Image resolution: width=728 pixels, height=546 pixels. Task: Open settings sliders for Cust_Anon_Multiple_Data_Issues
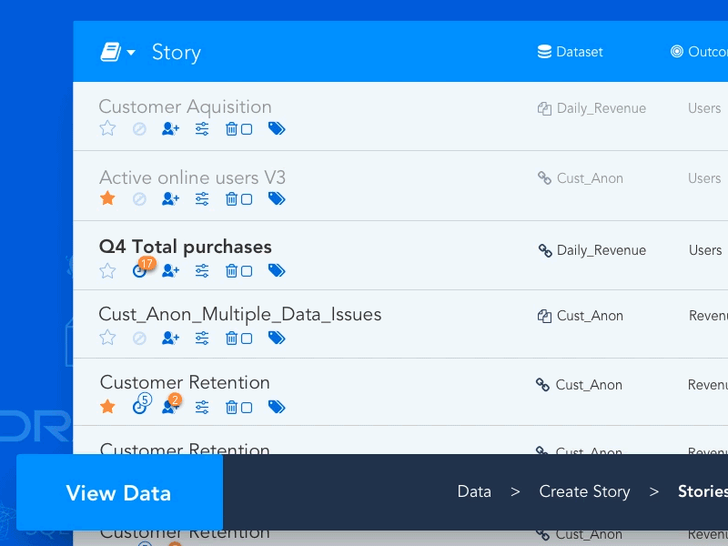202,338
